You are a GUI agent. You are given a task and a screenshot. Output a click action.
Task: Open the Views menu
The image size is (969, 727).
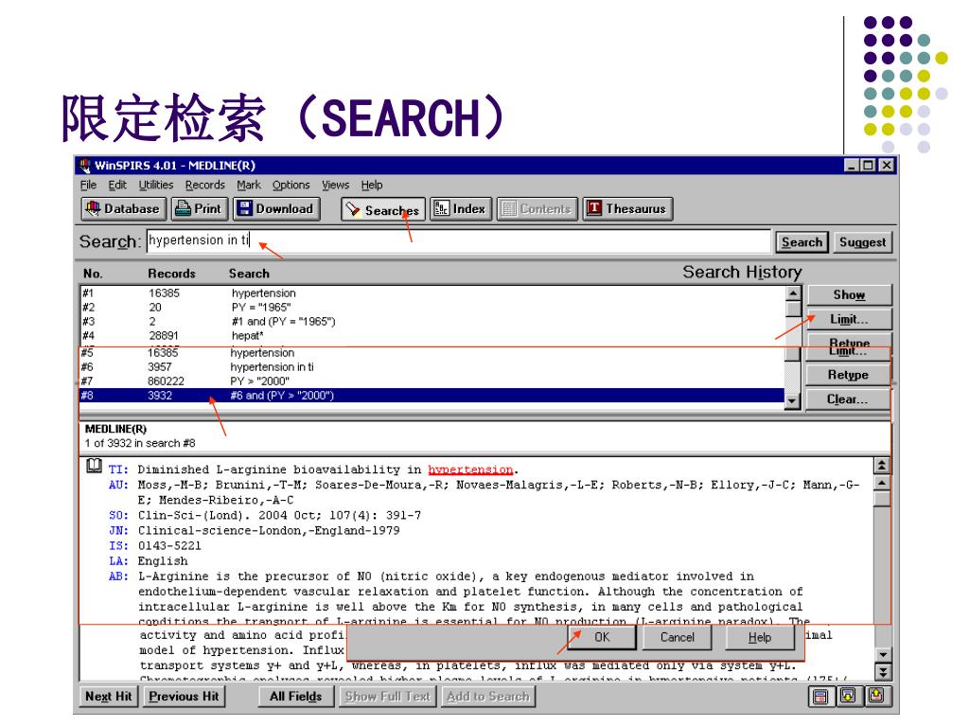pyautogui.click(x=336, y=185)
